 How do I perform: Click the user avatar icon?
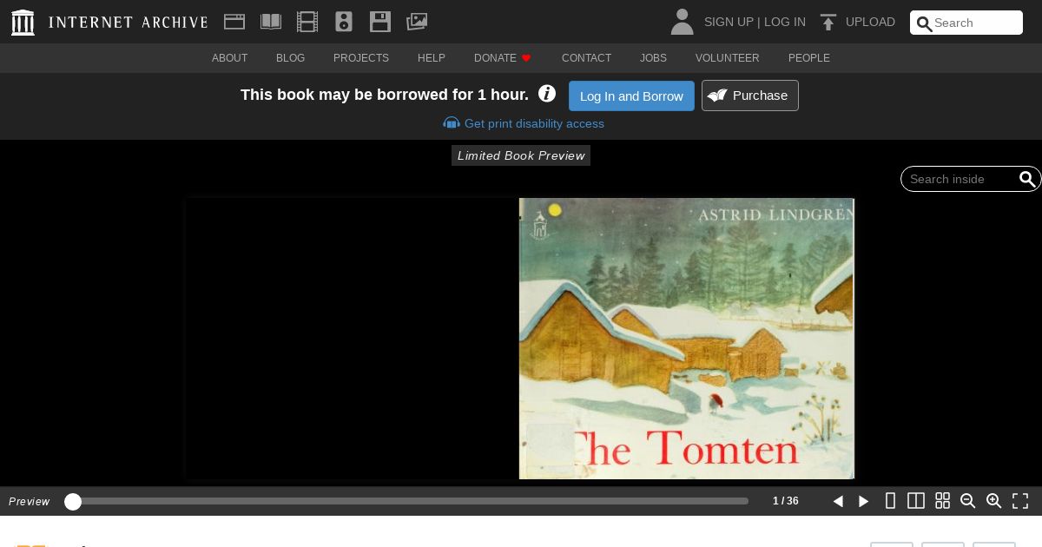pyautogui.click(x=683, y=22)
